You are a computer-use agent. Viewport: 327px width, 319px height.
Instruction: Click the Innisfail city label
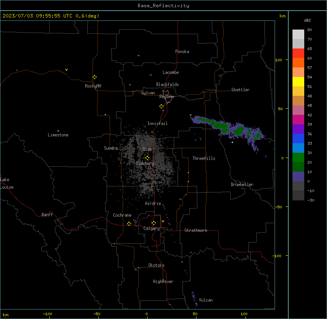pyautogui.click(x=157, y=124)
